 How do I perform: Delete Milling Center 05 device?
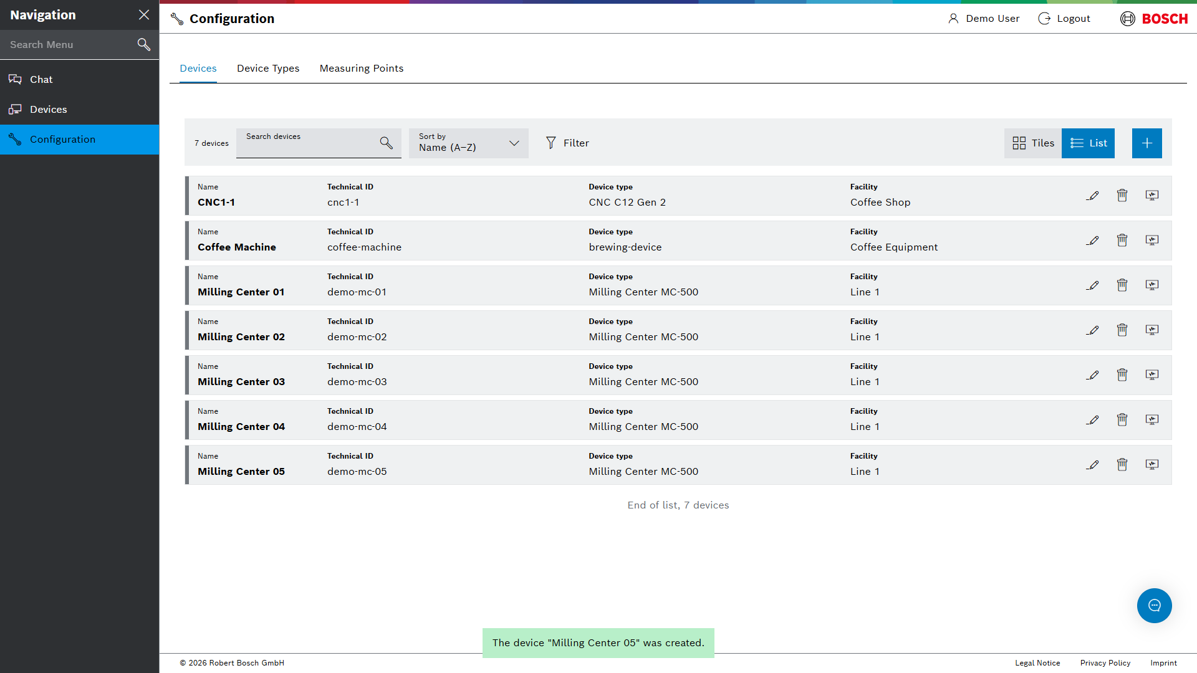pyautogui.click(x=1122, y=465)
